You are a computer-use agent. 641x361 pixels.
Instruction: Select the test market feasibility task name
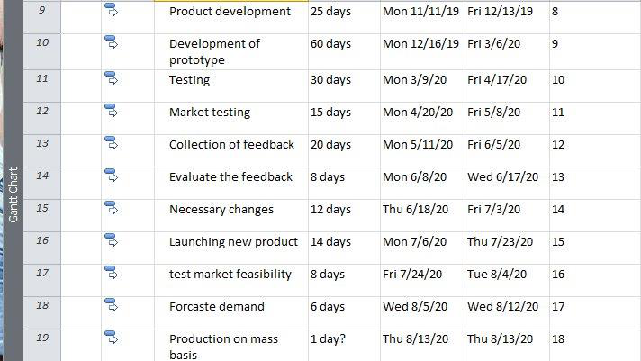(230, 274)
